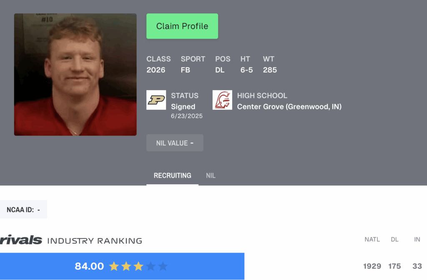Viewport: 427px width, 280px height.
Task: Click Center Grove (Greenwood, IN) high school link
Action: (x=289, y=107)
